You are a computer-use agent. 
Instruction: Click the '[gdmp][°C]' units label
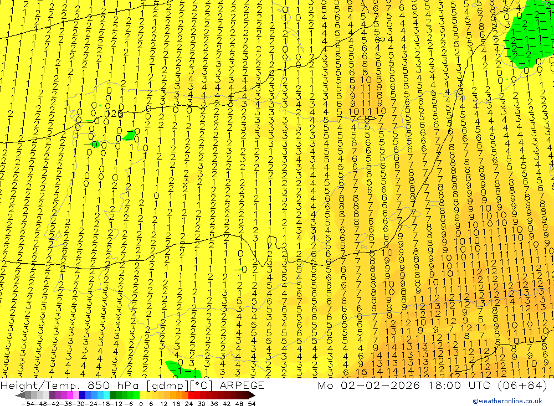coord(179,385)
